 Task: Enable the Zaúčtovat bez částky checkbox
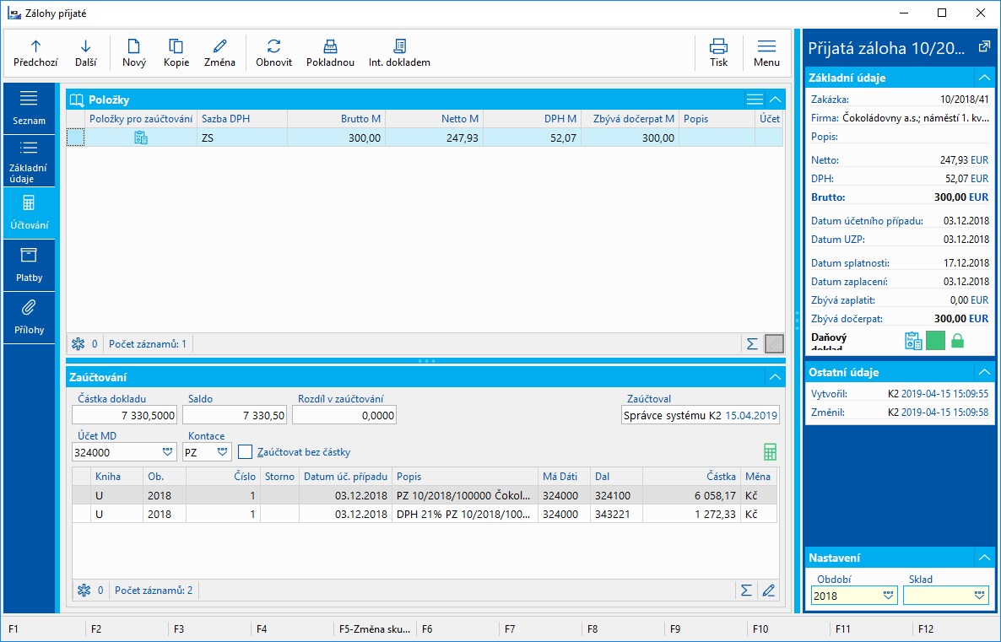[245, 452]
